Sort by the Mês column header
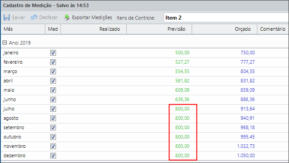This screenshot has width=289, height=163. 23,29
